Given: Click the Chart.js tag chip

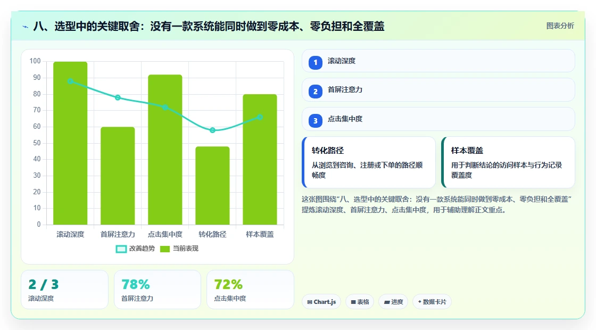Looking at the screenshot, I should pos(321,302).
